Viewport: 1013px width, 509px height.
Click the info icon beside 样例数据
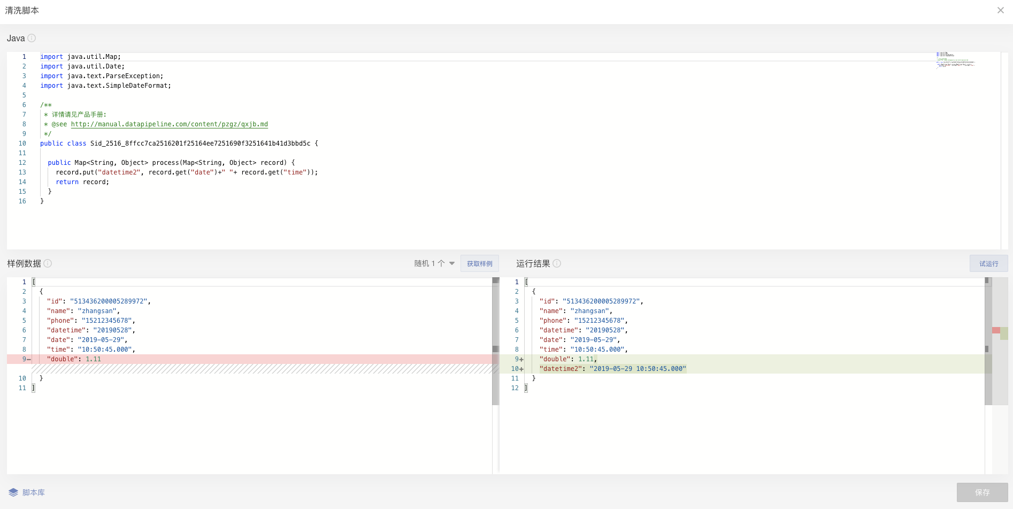[x=48, y=263]
